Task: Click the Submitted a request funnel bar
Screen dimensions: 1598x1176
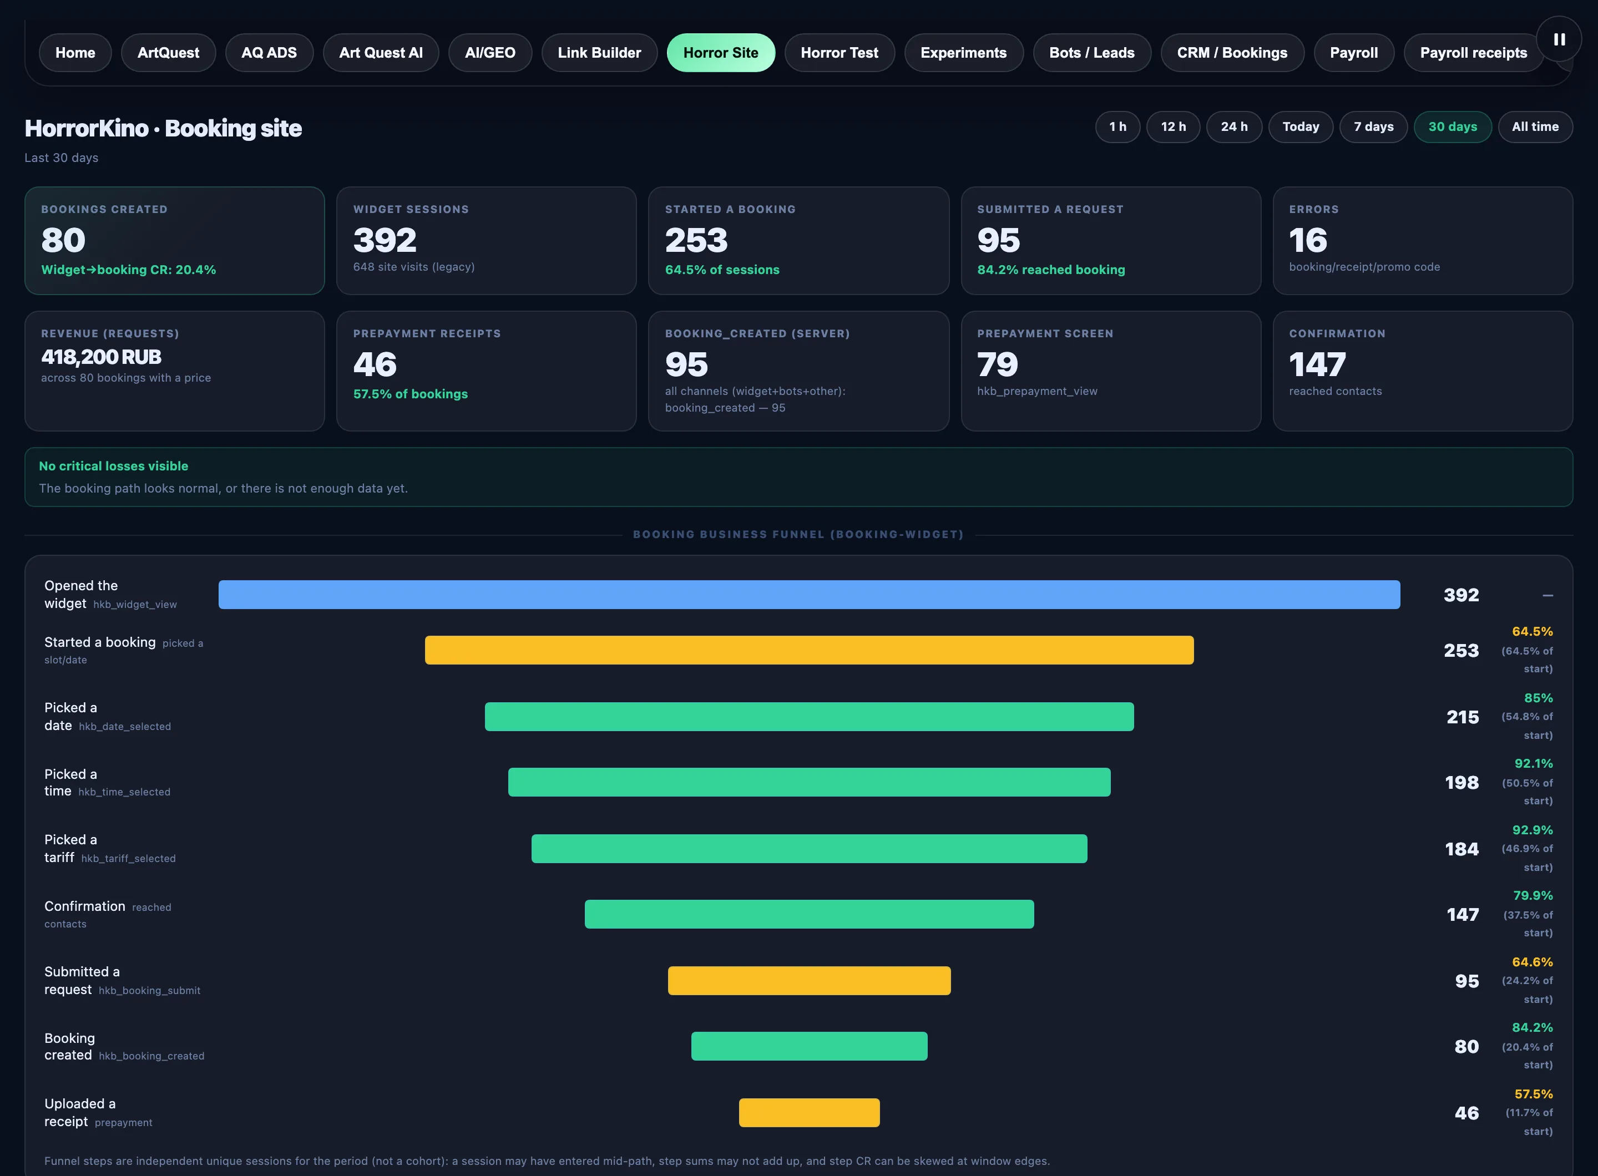Action: (x=809, y=980)
